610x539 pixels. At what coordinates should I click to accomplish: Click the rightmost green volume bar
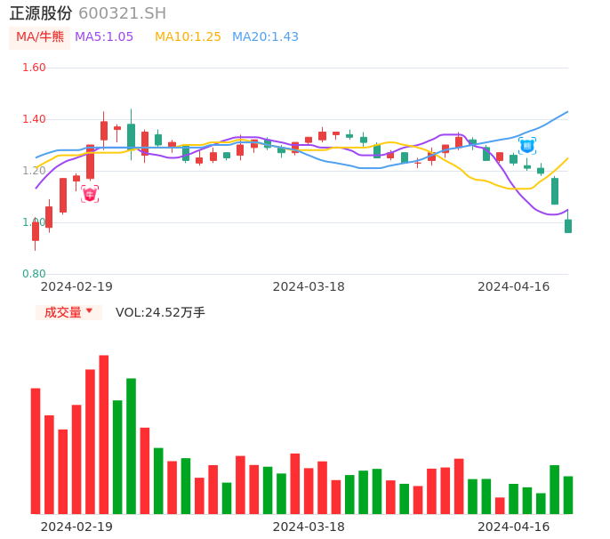pos(568,495)
